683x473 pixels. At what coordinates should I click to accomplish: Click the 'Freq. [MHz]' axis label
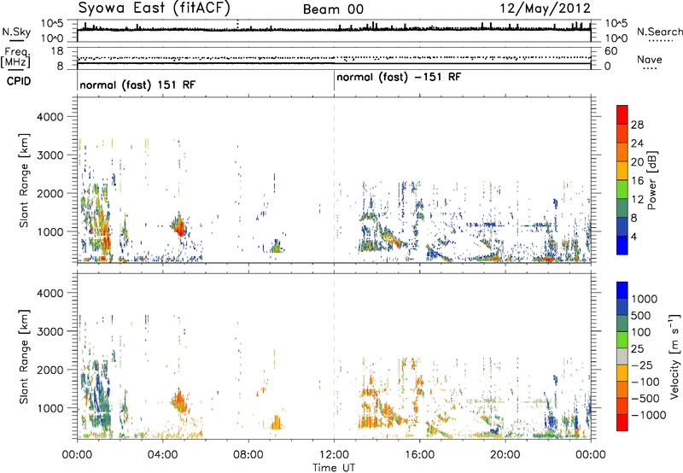[16, 58]
